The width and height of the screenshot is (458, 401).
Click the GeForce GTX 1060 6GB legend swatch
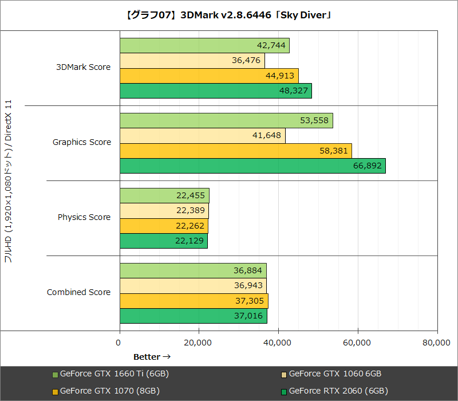284,375
